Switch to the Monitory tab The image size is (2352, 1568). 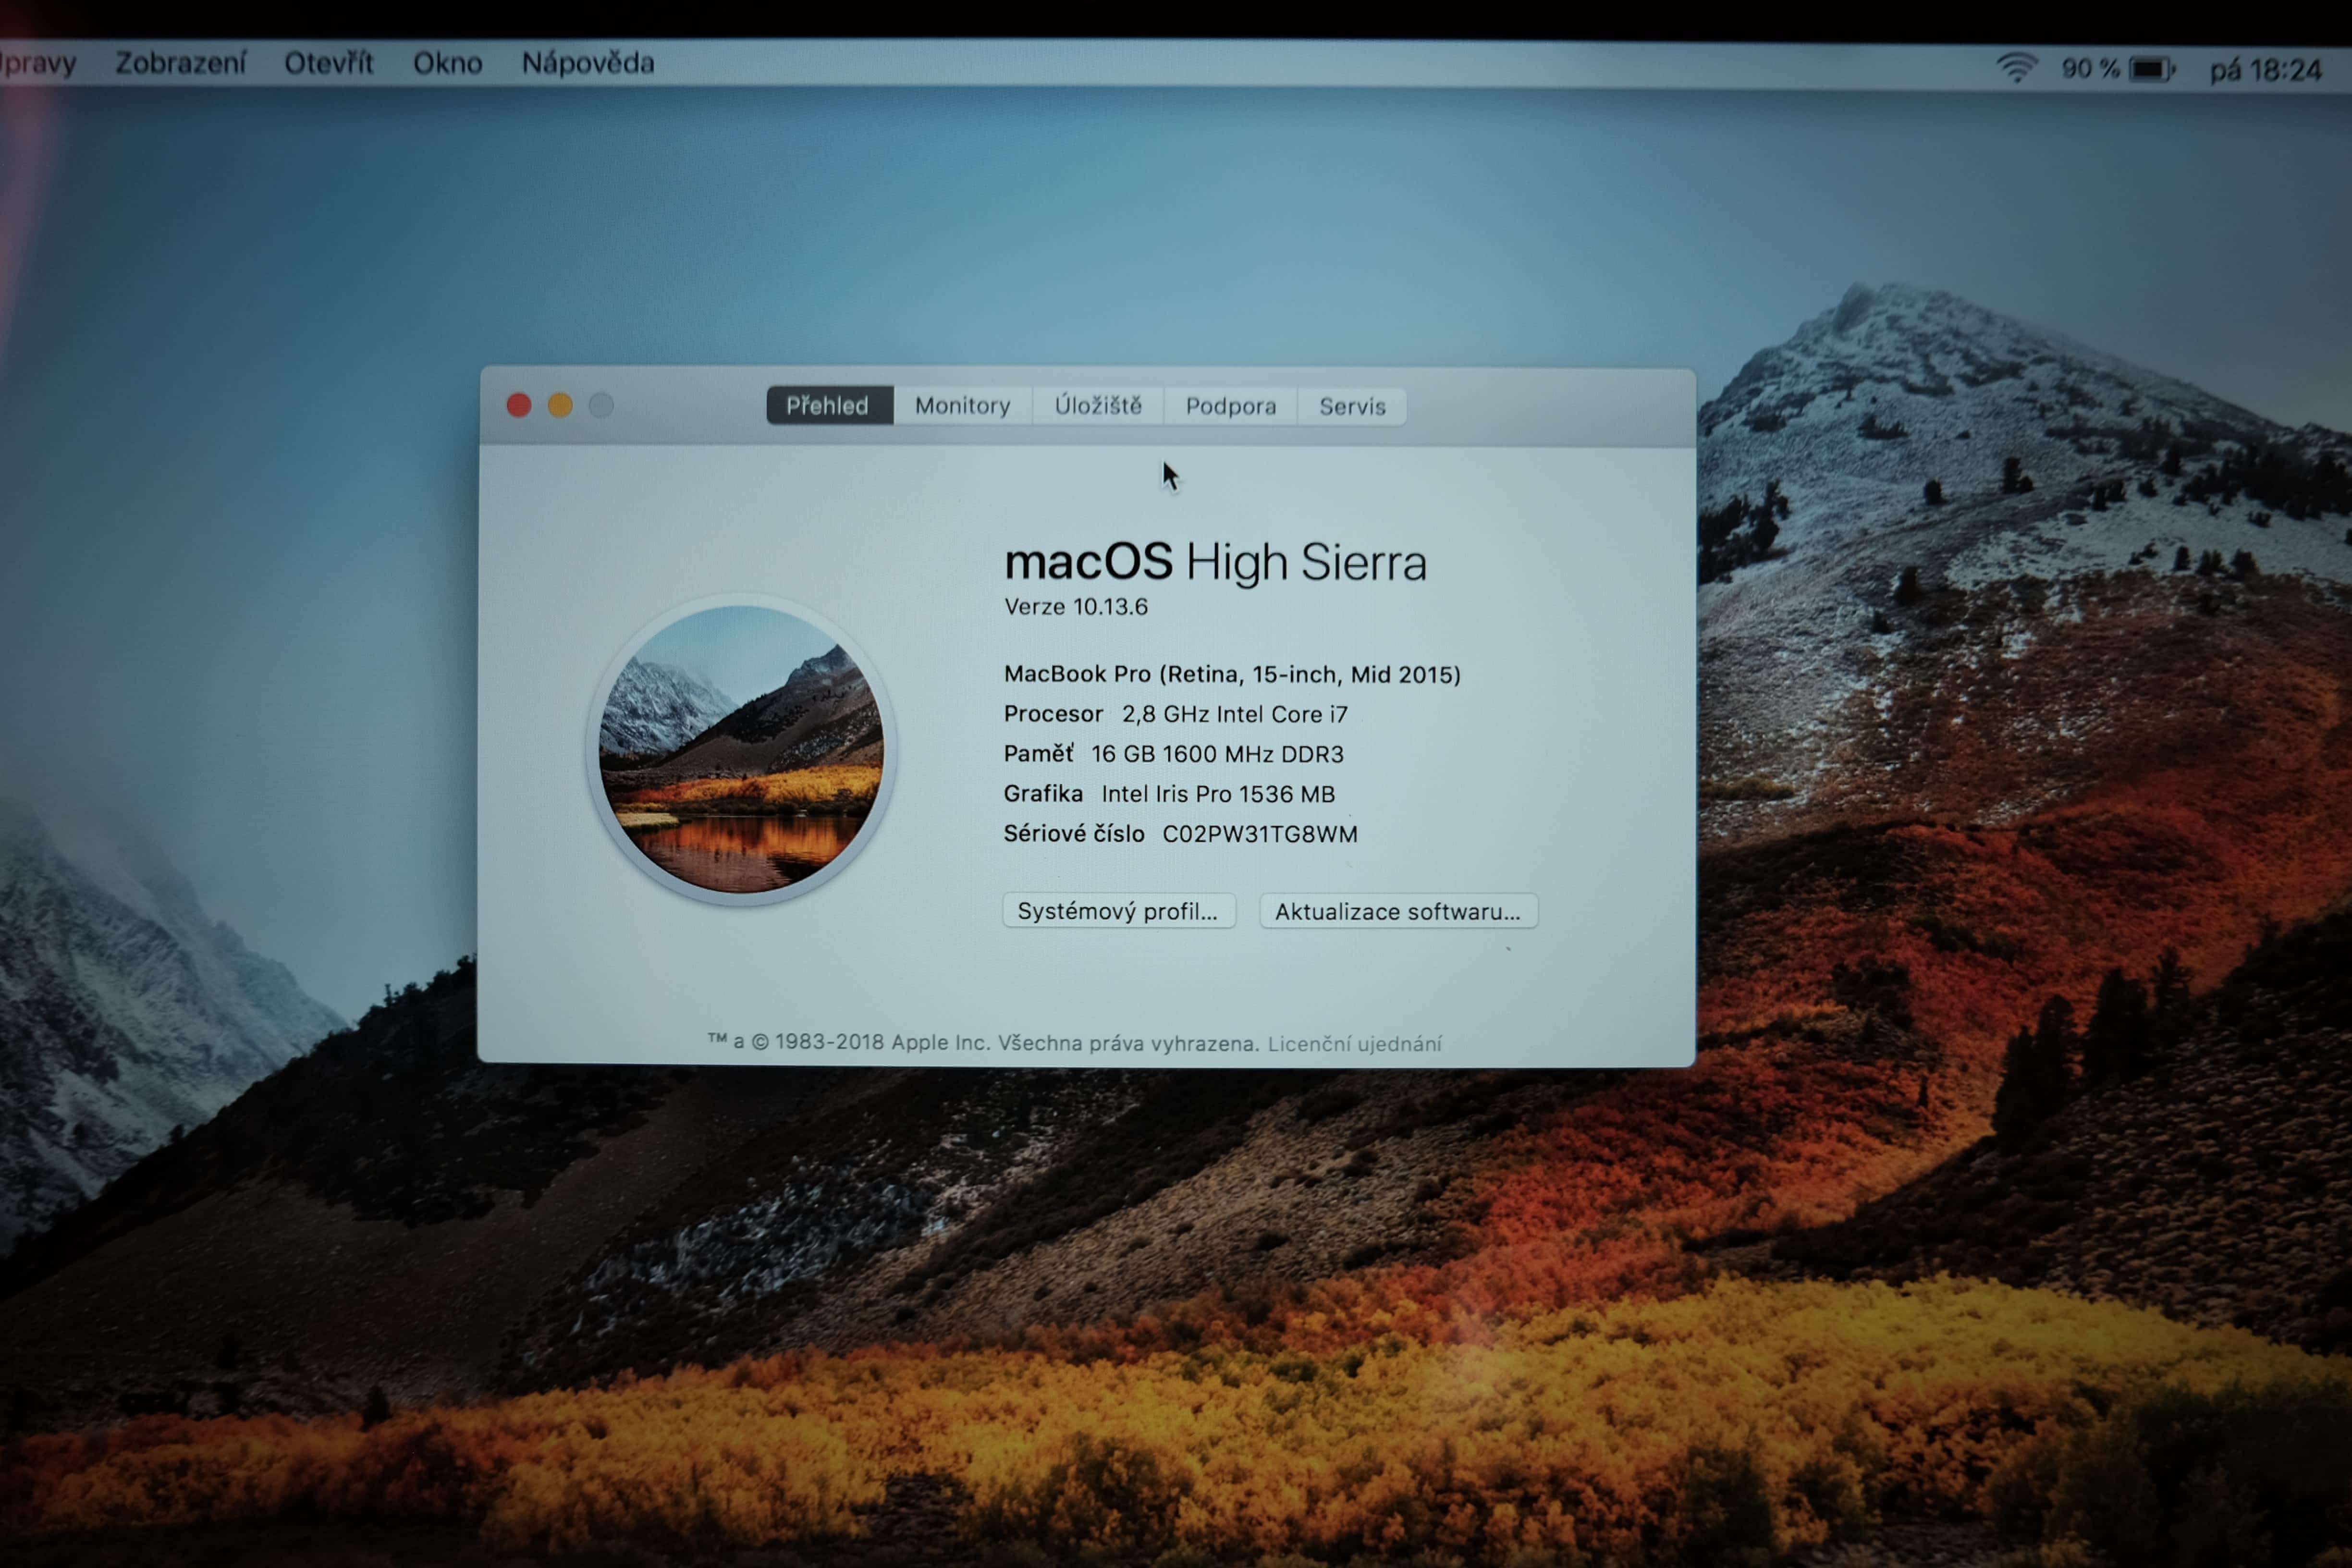(962, 406)
